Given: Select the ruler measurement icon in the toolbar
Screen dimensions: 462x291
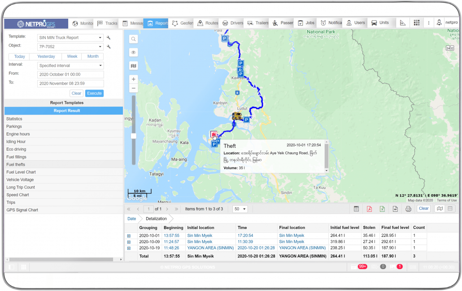Looking at the screenshot, I should (x=403, y=22).
